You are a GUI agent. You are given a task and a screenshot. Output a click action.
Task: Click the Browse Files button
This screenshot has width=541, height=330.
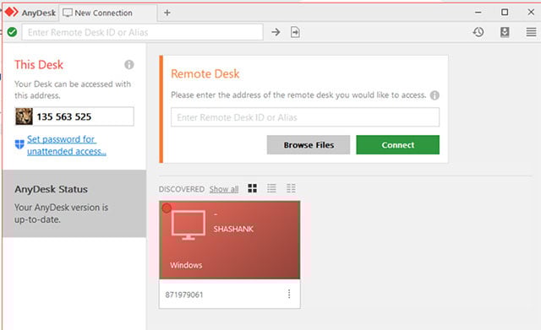click(x=309, y=144)
